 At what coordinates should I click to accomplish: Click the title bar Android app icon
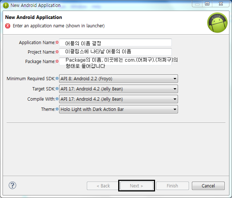click(6, 5)
